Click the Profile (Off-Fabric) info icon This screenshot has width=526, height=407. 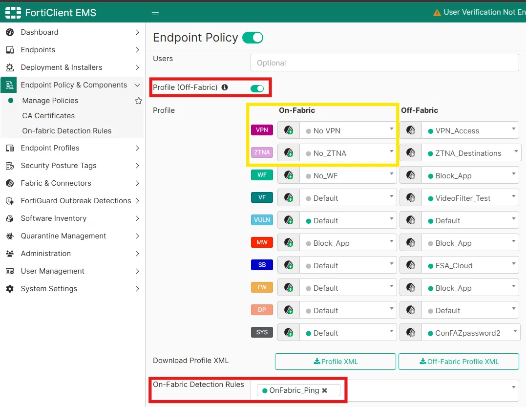coord(225,87)
